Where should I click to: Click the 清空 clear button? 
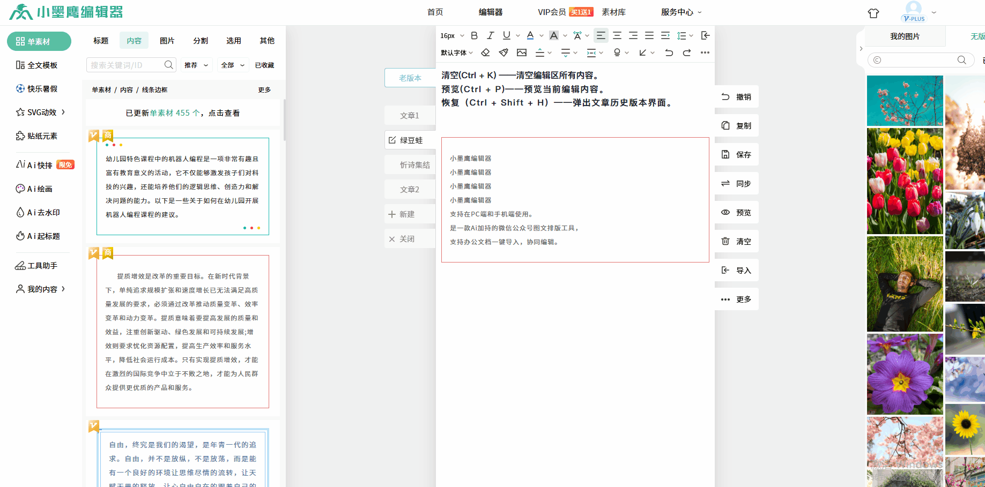click(x=737, y=242)
